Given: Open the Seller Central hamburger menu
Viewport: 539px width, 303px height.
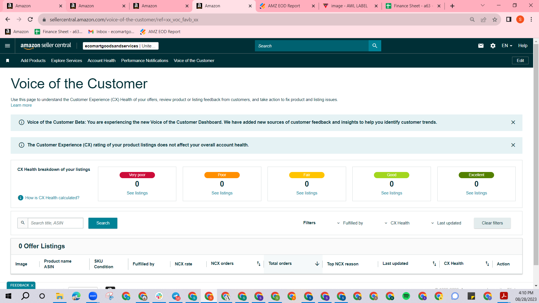Looking at the screenshot, I should (8, 46).
